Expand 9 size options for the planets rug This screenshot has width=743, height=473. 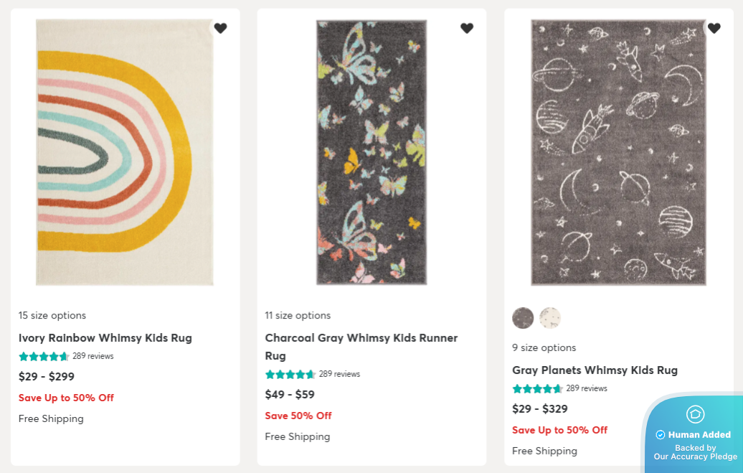(544, 347)
